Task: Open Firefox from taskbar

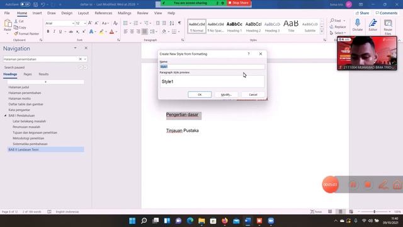Action: pos(225,221)
